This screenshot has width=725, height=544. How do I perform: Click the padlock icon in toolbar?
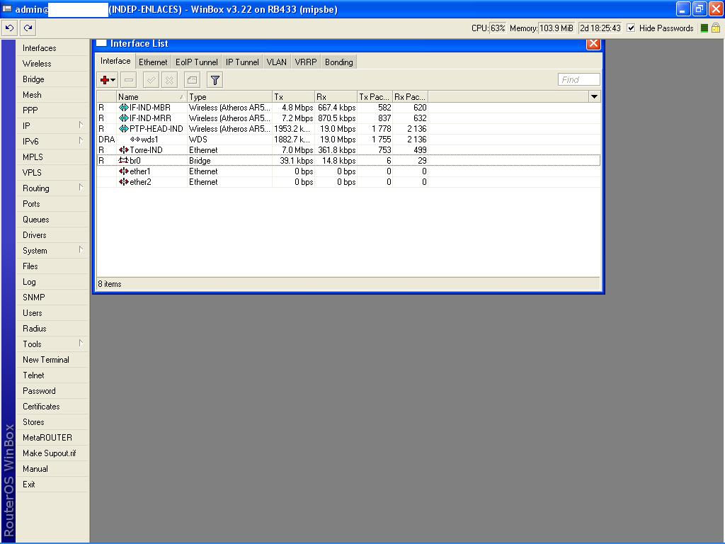point(715,28)
